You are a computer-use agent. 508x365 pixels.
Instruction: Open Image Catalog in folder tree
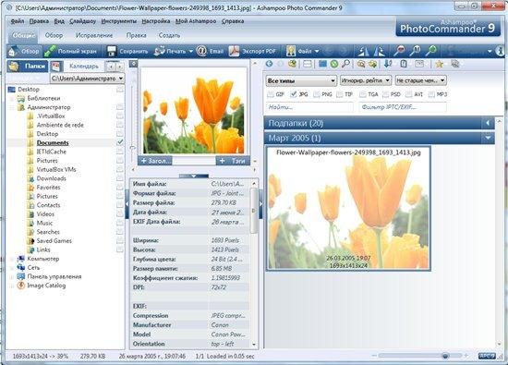[x=46, y=286]
